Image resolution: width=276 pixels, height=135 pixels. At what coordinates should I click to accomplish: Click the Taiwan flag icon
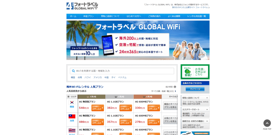tap(72, 116)
